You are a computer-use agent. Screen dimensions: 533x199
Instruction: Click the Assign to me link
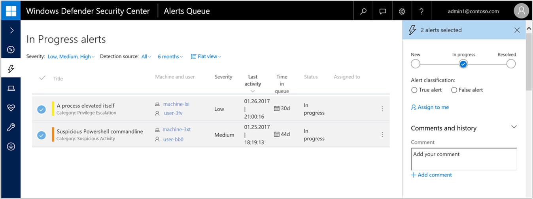pyautogui.click(x=430, y=107)
